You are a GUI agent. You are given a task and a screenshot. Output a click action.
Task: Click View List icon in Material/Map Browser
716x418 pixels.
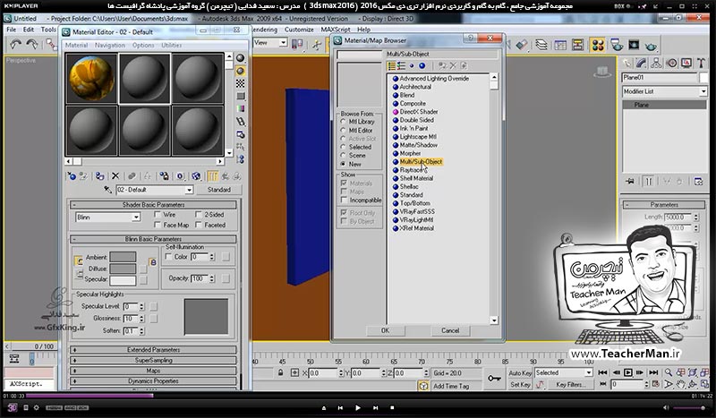392,66
